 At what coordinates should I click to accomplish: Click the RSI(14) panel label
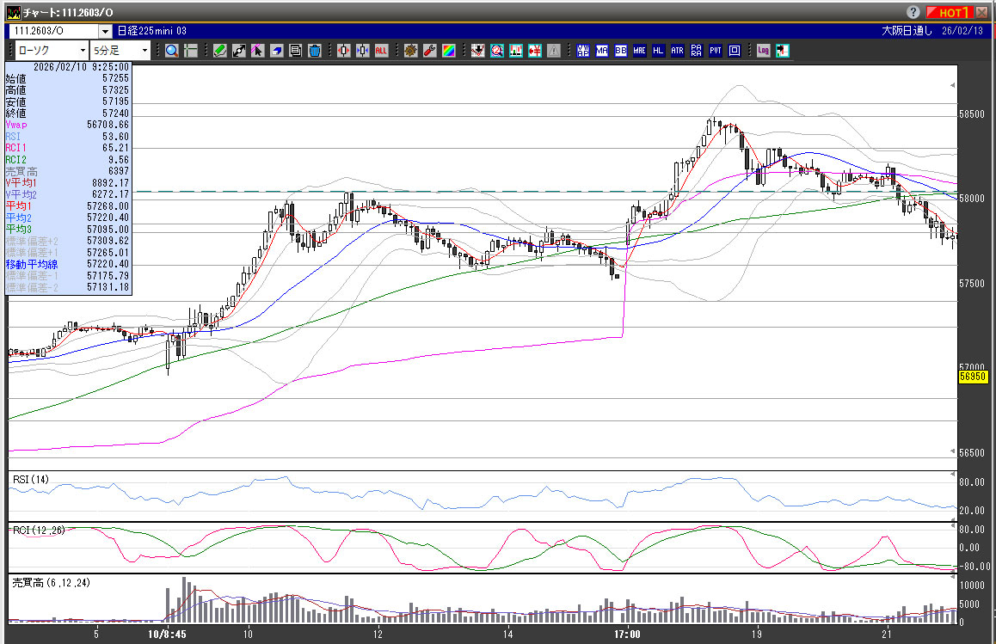tap(30, 478)
